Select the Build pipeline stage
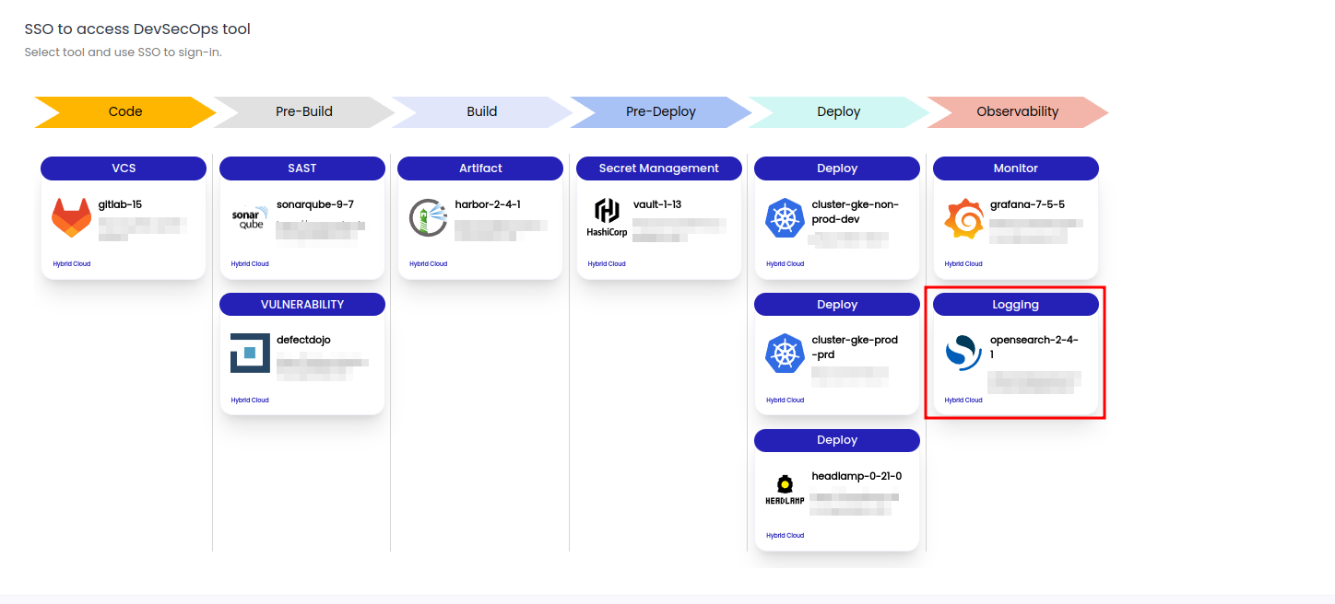Image resolution: width=1335 pixels, height=604 pixels. pyautogui.click(x=482, y=111)
